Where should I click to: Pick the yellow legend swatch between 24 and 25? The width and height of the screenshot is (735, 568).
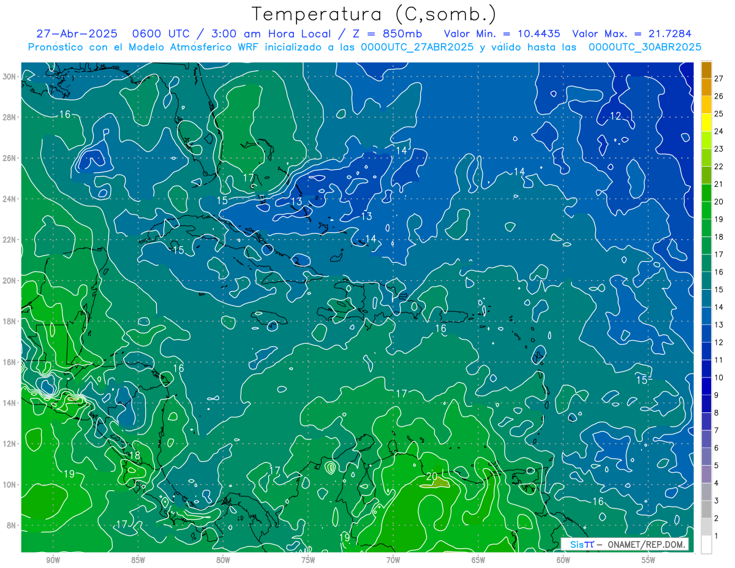(x=706, y=123)
